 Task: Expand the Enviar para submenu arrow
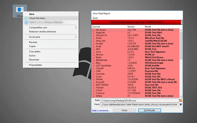76,37
